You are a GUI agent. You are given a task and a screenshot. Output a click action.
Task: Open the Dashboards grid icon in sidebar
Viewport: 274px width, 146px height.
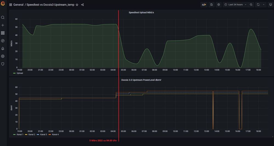pos(3,33)
